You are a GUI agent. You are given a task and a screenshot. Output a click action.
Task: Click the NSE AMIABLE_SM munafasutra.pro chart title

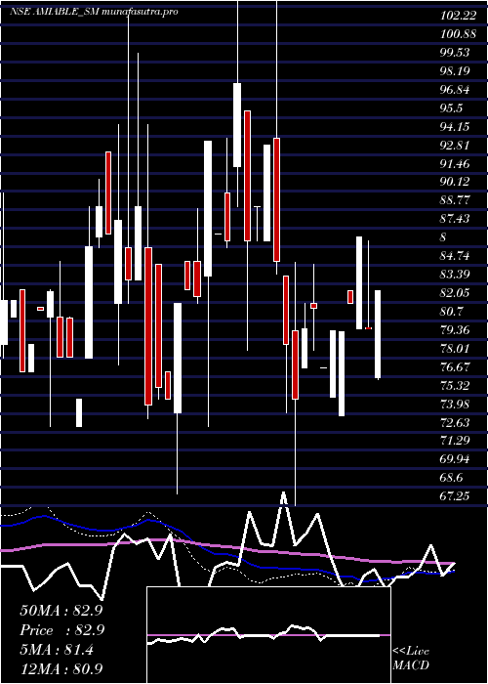[94, 12]
